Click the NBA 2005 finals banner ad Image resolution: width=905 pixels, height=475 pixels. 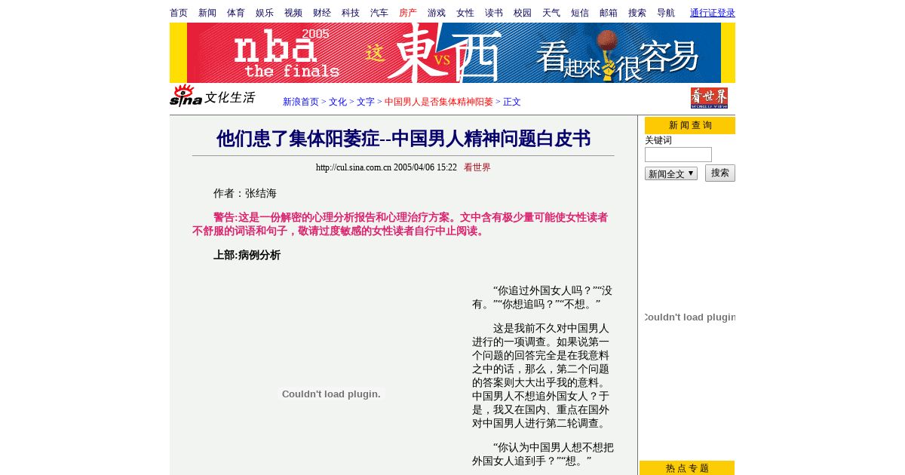452,53
